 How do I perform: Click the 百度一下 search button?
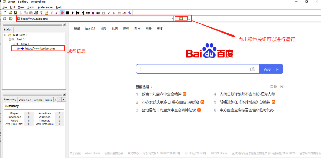(x=271, y=69)
